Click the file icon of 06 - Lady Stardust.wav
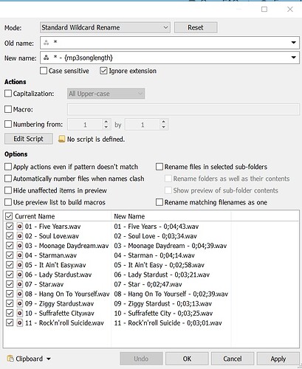 pyautogui.click(x=20, y=275)
